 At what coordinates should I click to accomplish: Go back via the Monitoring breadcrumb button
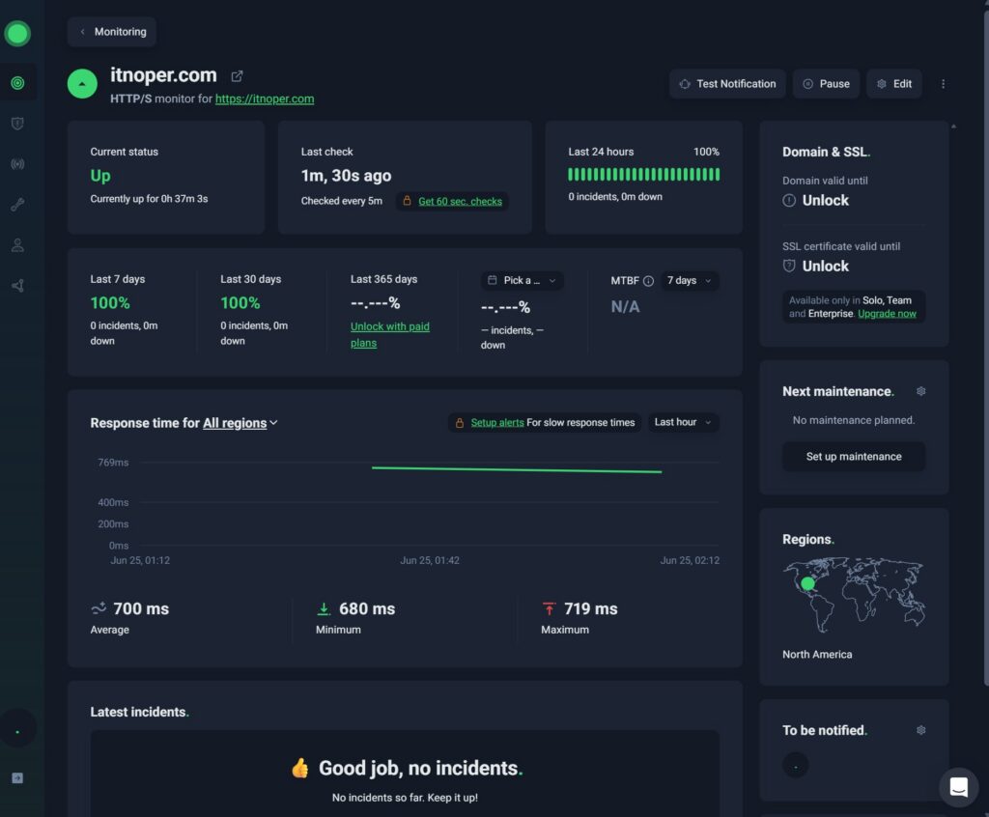point(112,32)
